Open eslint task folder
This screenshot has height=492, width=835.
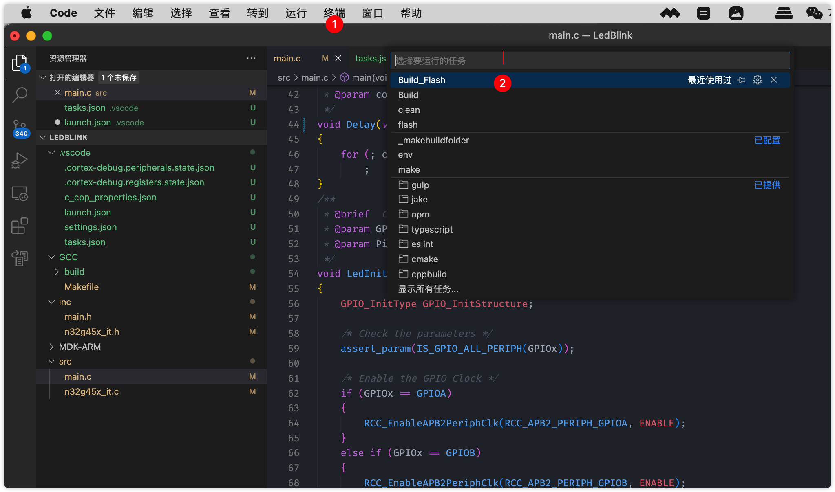point(590,244)
